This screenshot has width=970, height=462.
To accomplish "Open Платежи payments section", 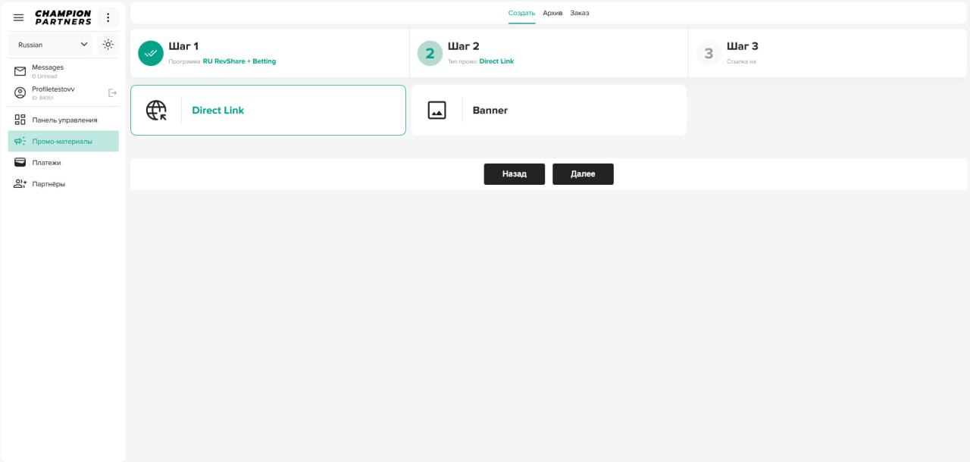I will click(x=45, y=162).
